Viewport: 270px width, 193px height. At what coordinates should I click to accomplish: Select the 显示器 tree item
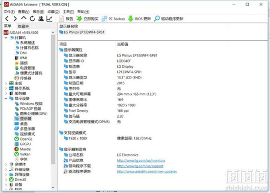pos(23,119)
